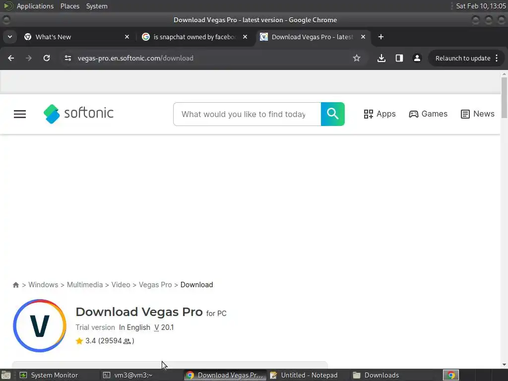Click the clock in top panel
The image size is (508, 381).
coord(481,6)
